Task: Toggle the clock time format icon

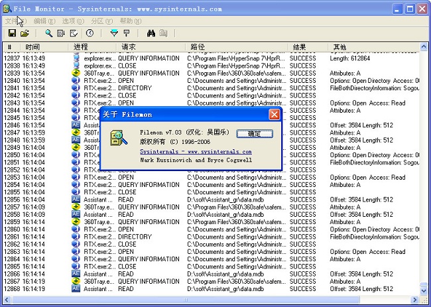Action: coord(90,33)
